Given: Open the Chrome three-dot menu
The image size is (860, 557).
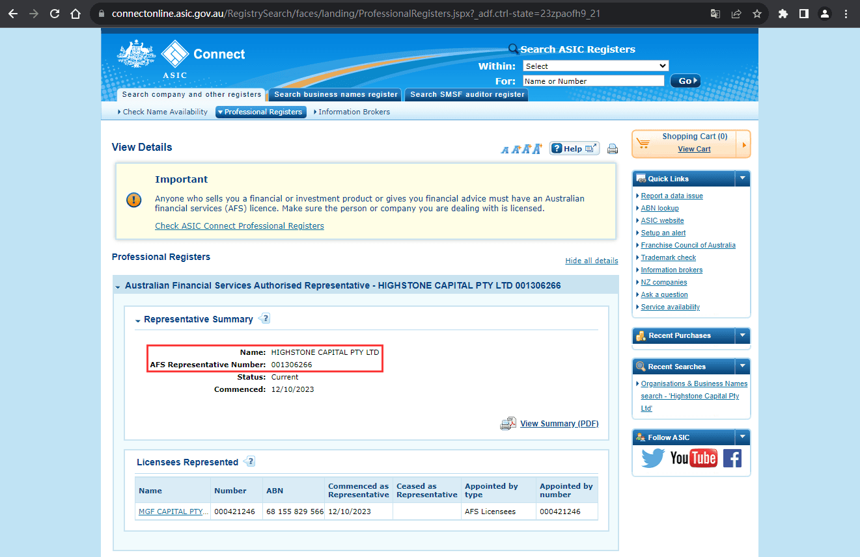Looking at the screenshot, I should pyautogui.click(x=846, y=14).
